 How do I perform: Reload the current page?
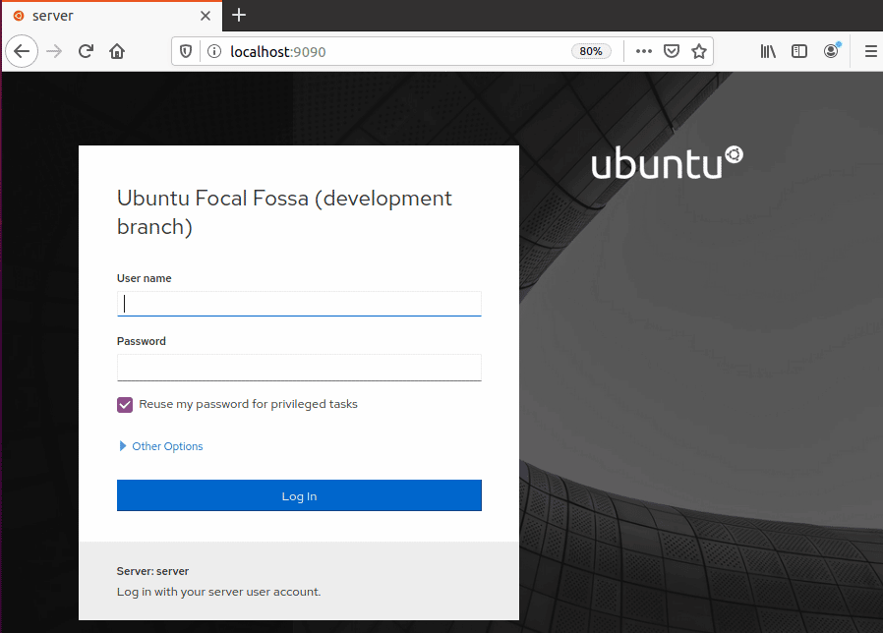[x=86, y=51]
